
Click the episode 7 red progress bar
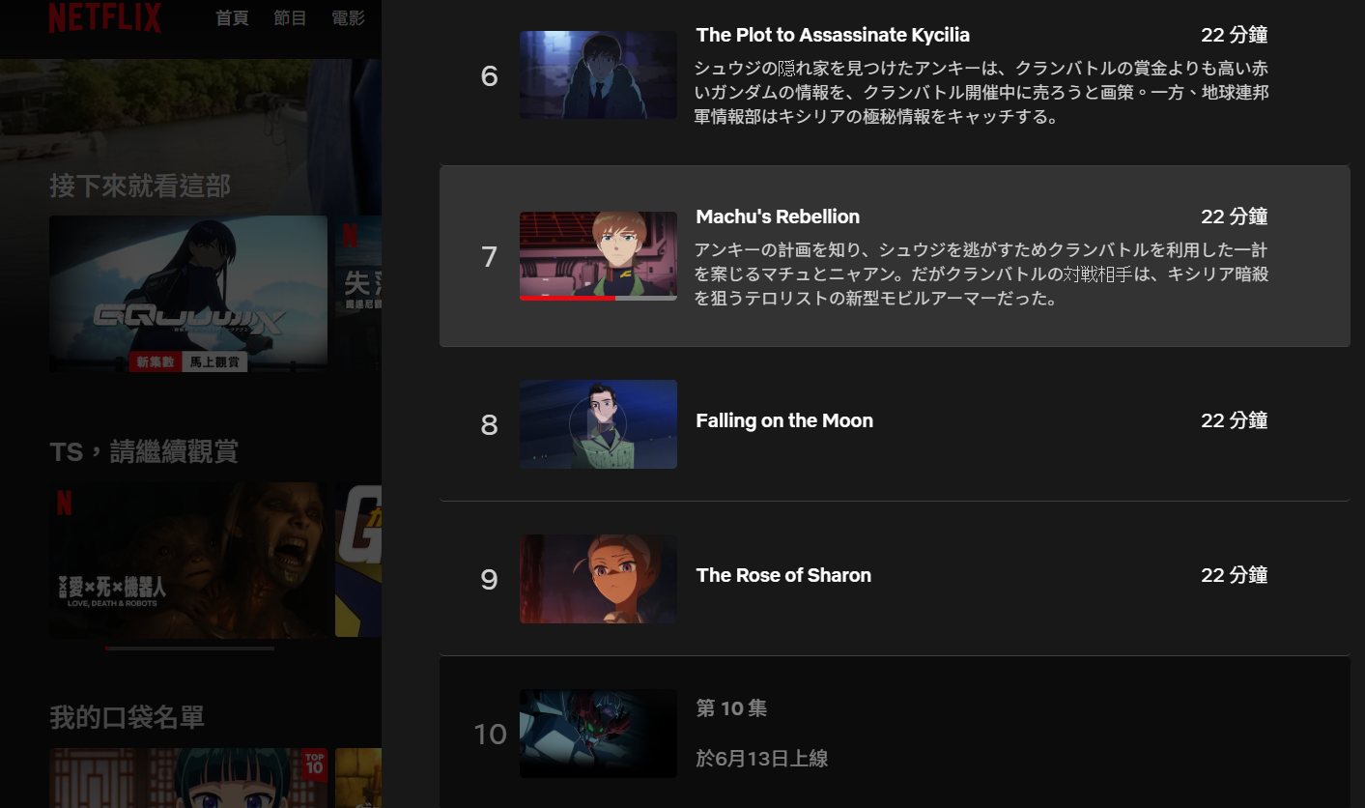pyautogui.click(x=568, y=299)
